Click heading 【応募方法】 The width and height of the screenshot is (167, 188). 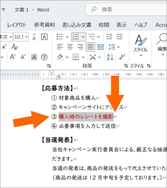[x=57, y=88]
